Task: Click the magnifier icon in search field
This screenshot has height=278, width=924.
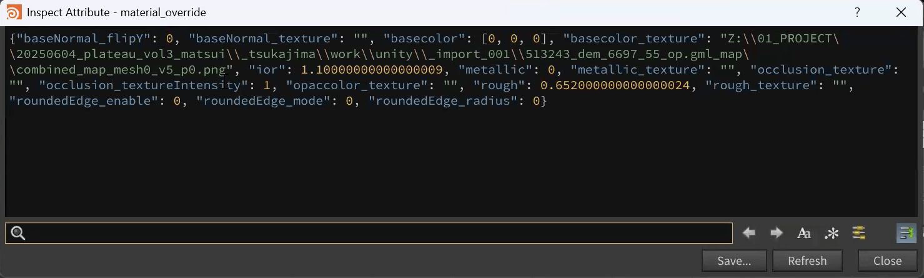Action: point(18,234)
